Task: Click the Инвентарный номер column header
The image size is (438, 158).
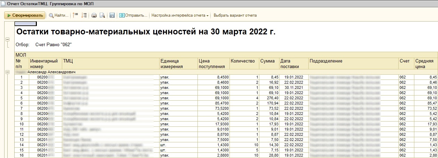Action: coord(44,64)
